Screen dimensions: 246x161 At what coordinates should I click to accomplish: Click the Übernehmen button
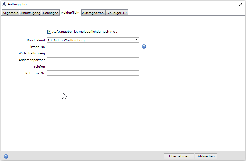179,156
